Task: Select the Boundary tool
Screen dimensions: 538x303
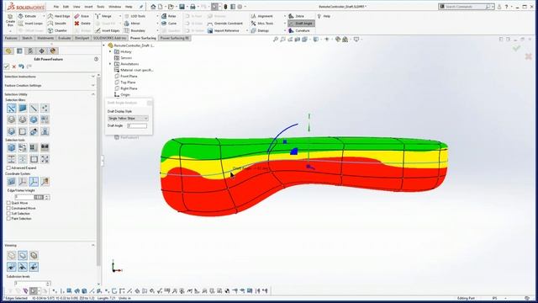Action: 134,30
